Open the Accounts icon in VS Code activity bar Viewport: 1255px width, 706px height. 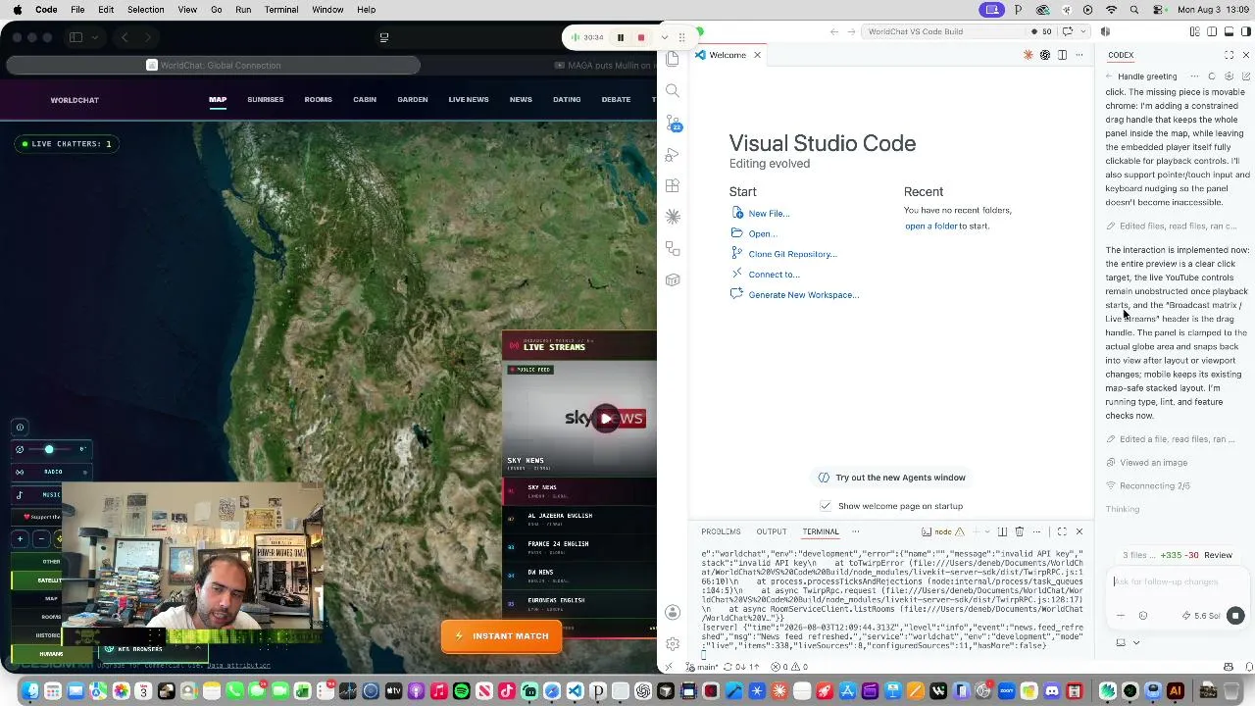(673, 613)
